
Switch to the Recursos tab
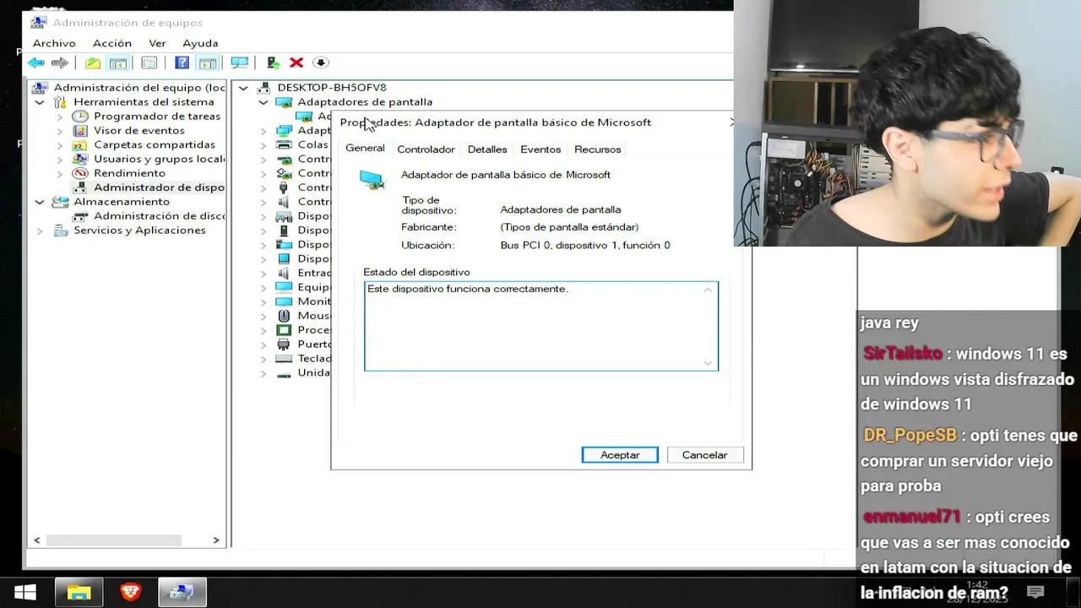click(597, 149)
